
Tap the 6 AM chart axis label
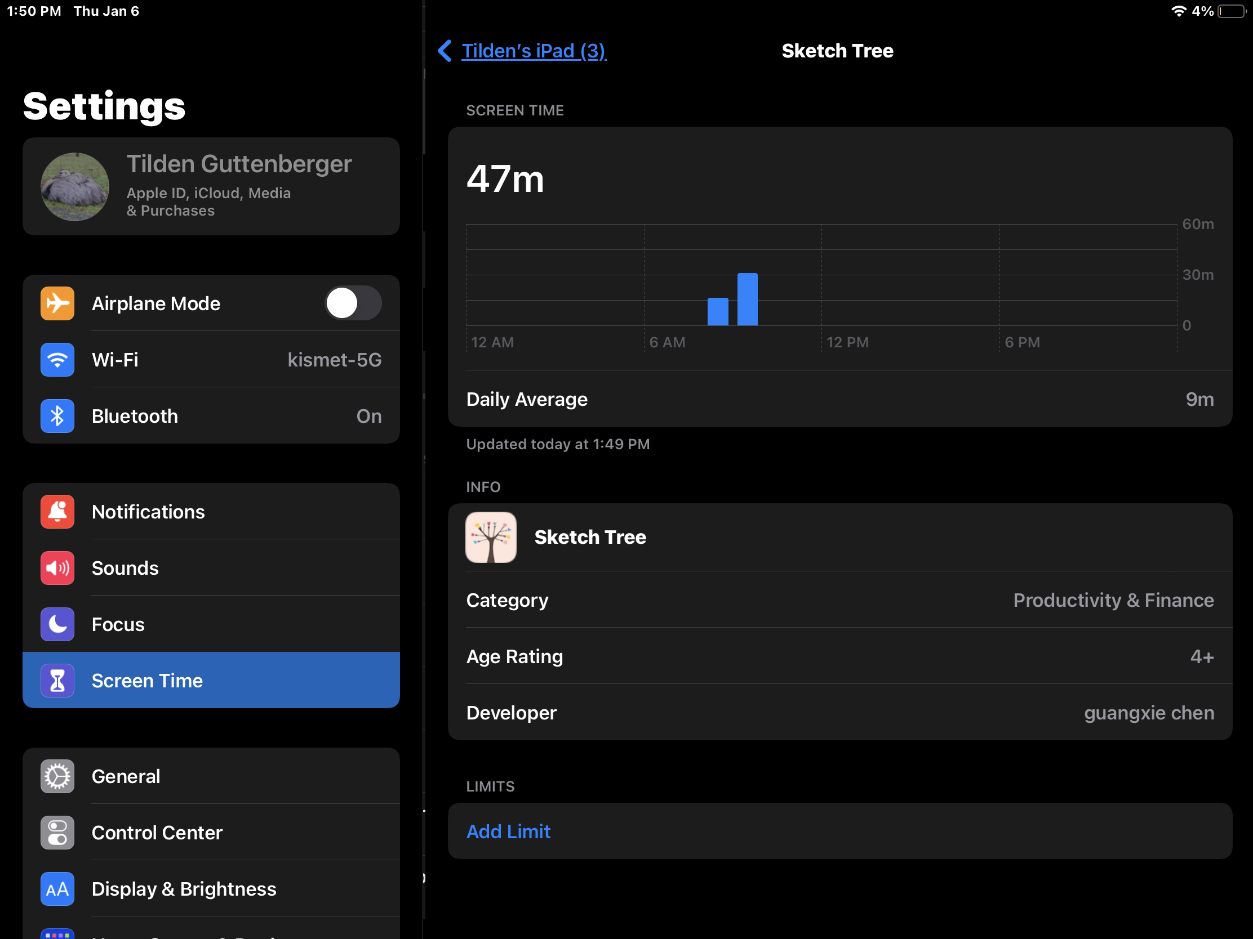(x=667, y=342)
